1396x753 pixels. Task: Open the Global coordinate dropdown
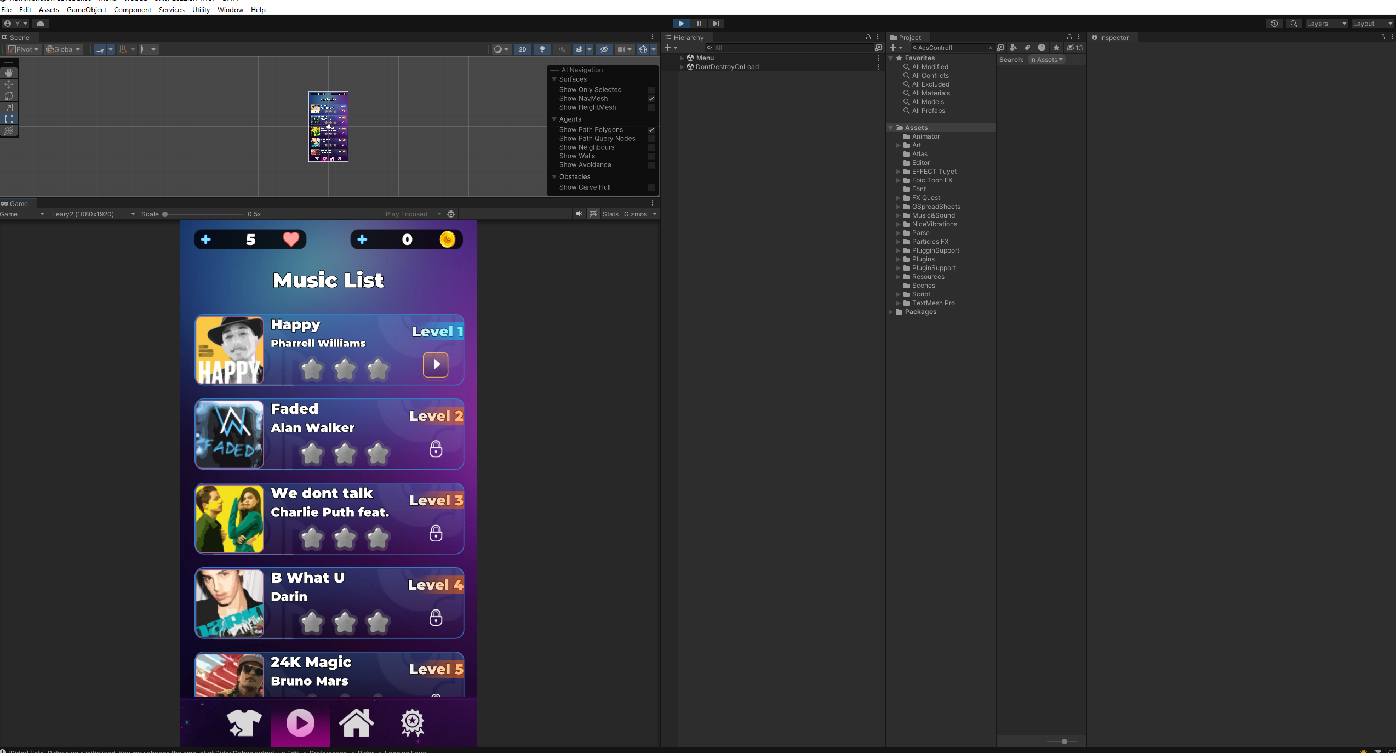pos(63,49)
